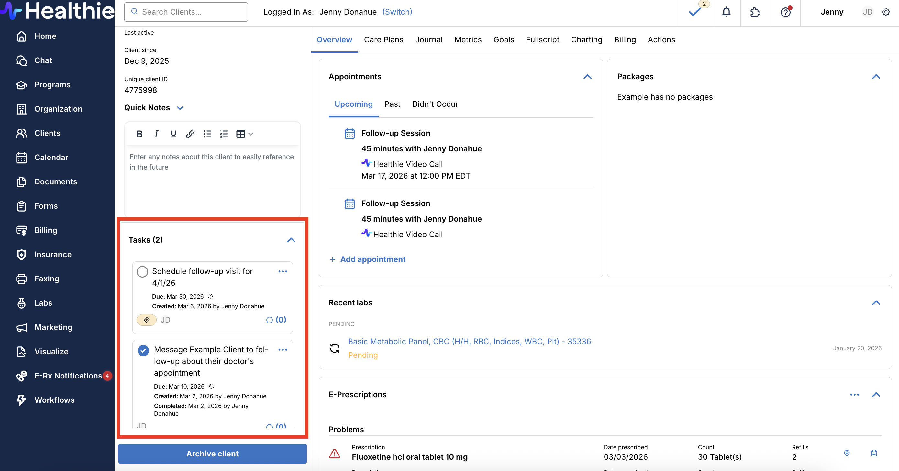Image resolution: width=899 pixels, height=471 pixels.
Task: Open settings gear icon next to JD
Action: point(886,12)
